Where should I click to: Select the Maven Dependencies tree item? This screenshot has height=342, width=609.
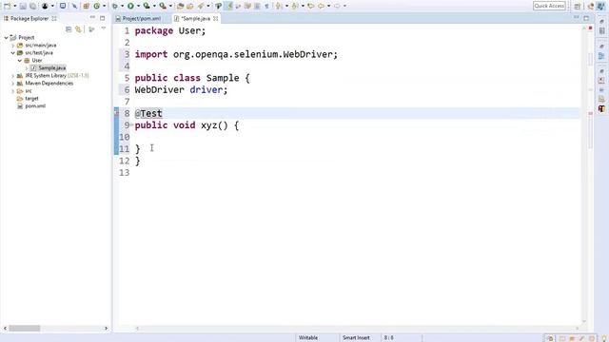(x=49, y=83)
